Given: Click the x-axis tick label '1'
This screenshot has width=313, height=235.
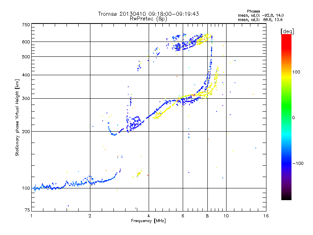Looking at the screenshot, I should coord(31,216).
